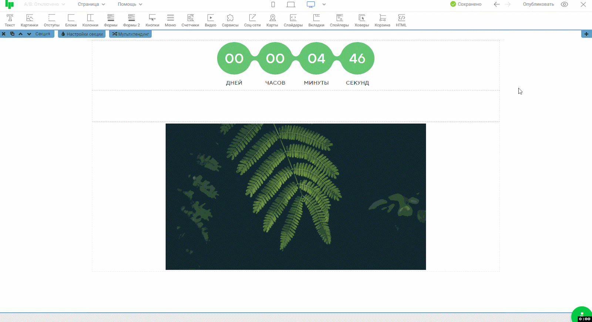Click the Кнопки widget icon
592x322 pixels.
point(152,20)
